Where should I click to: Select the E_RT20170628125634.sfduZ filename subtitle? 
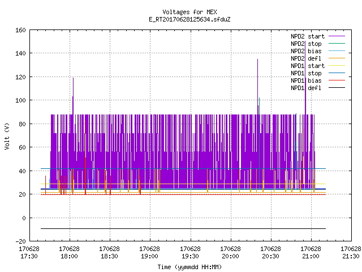pyautogui.click(x=189, y=19)
